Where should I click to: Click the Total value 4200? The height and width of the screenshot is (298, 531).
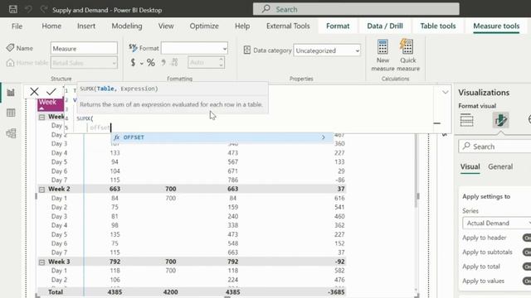click(170, 292)
